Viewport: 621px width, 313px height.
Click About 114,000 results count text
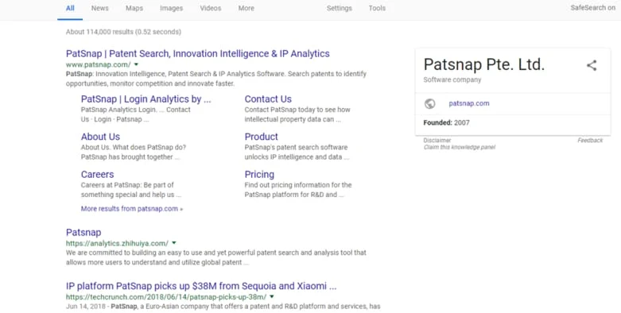123,32
